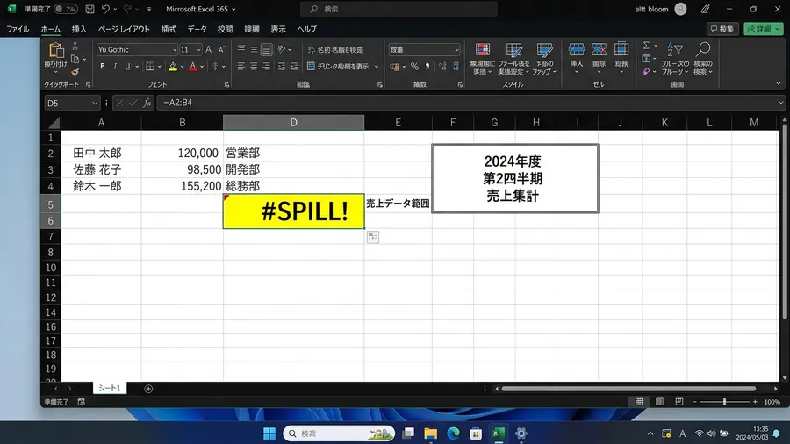This screenshot has height=444, width=790.
Task: Open find and select magnifier icon
Action: (x=703, y=49)
